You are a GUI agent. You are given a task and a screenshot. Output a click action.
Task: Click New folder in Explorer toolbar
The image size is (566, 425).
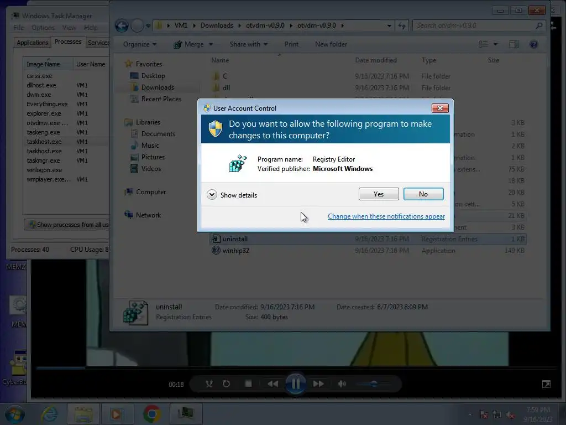[331, 44]
